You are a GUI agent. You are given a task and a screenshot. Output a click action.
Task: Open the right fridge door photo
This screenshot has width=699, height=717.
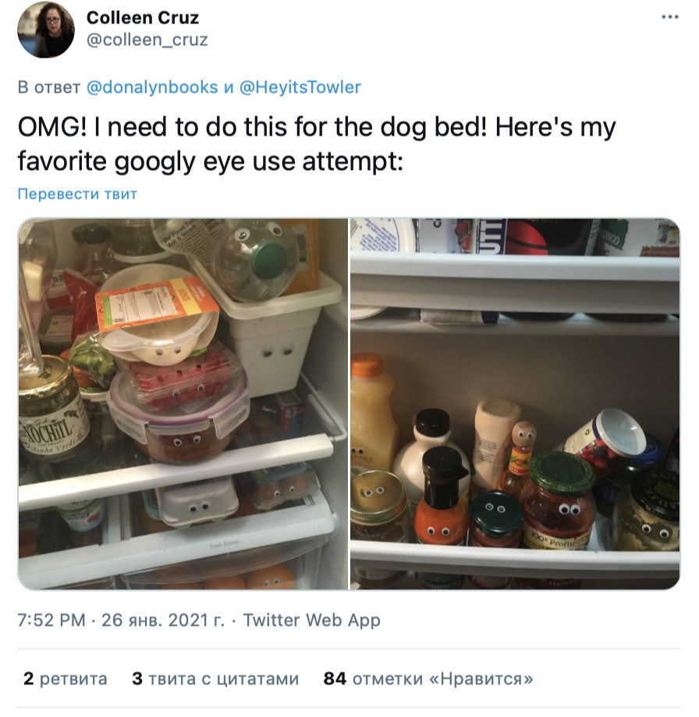pyautogui.click(x=515, y=404)
